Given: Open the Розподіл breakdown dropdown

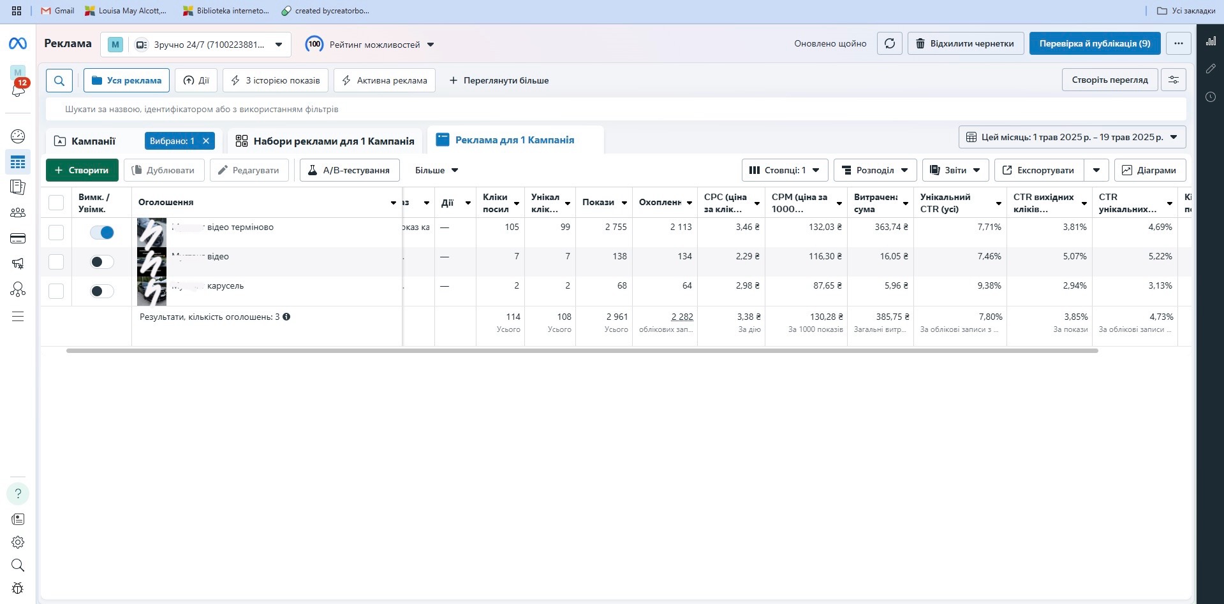Looking at the screenshot, I should (x=875, y=170).
